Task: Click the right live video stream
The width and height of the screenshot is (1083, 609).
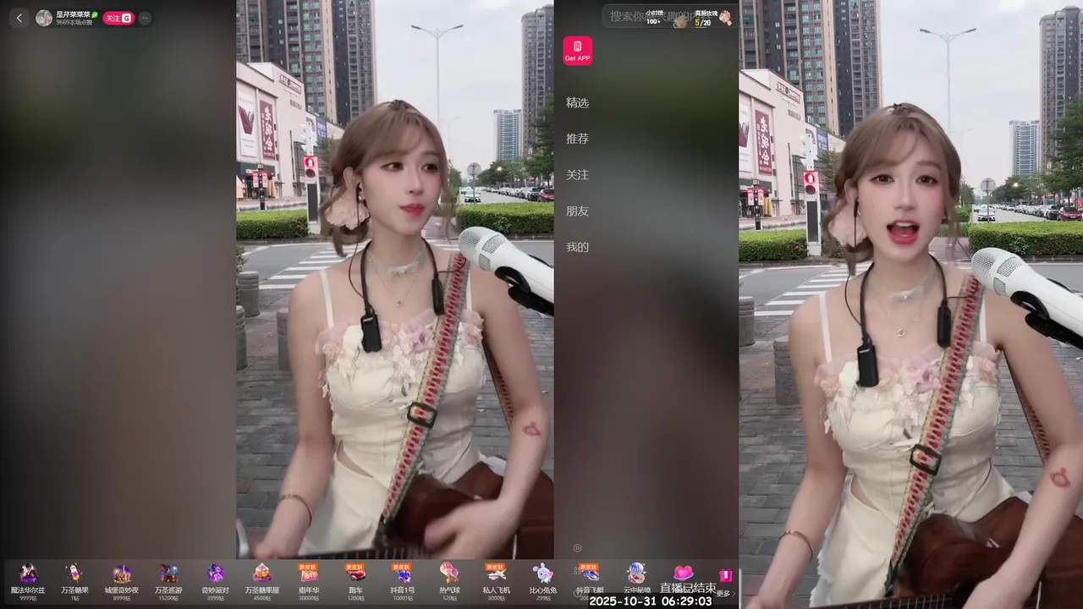Action: [x=910, y=304]
